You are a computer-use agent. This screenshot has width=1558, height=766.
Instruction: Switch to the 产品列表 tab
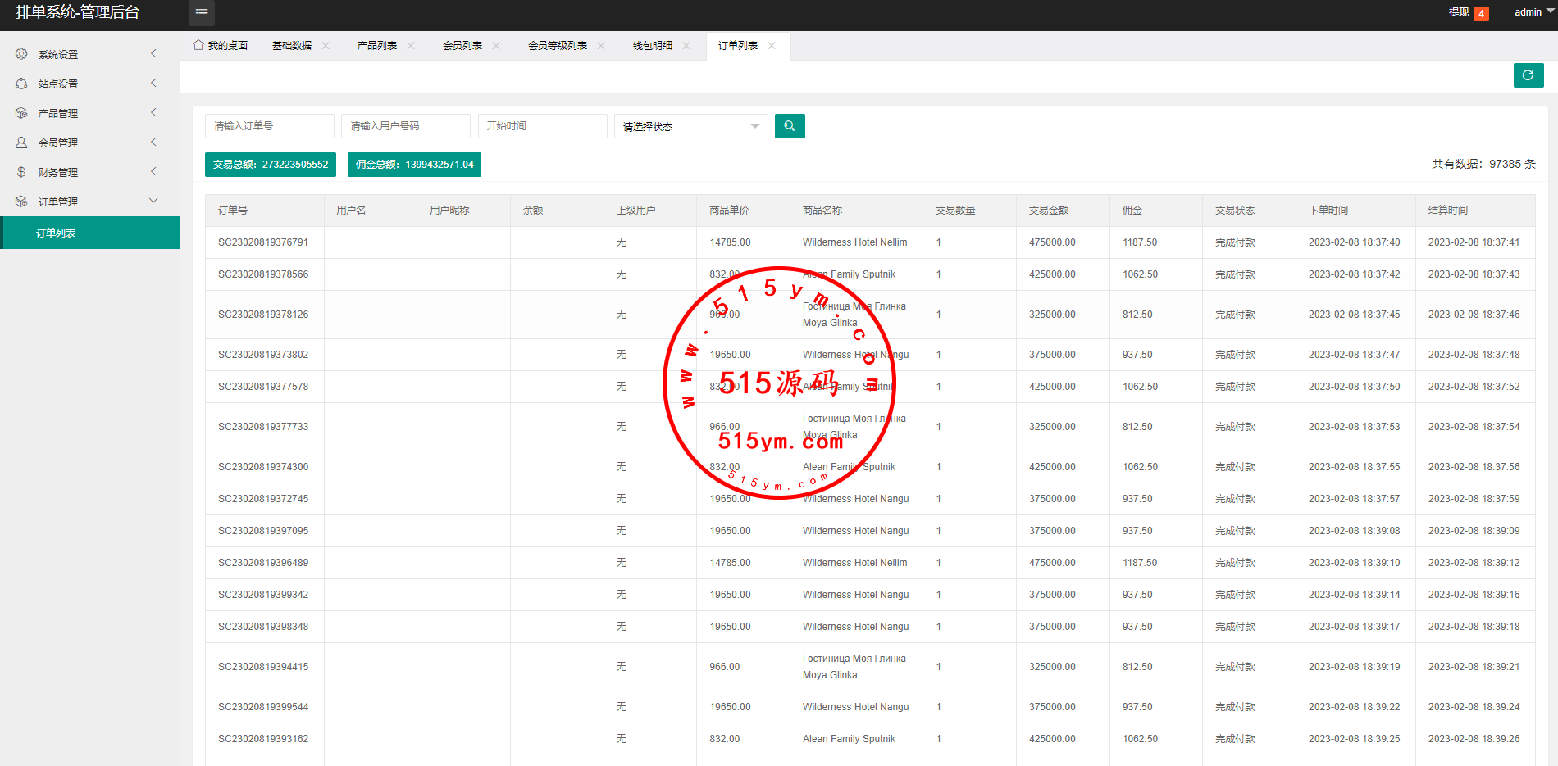click(377, 46)
